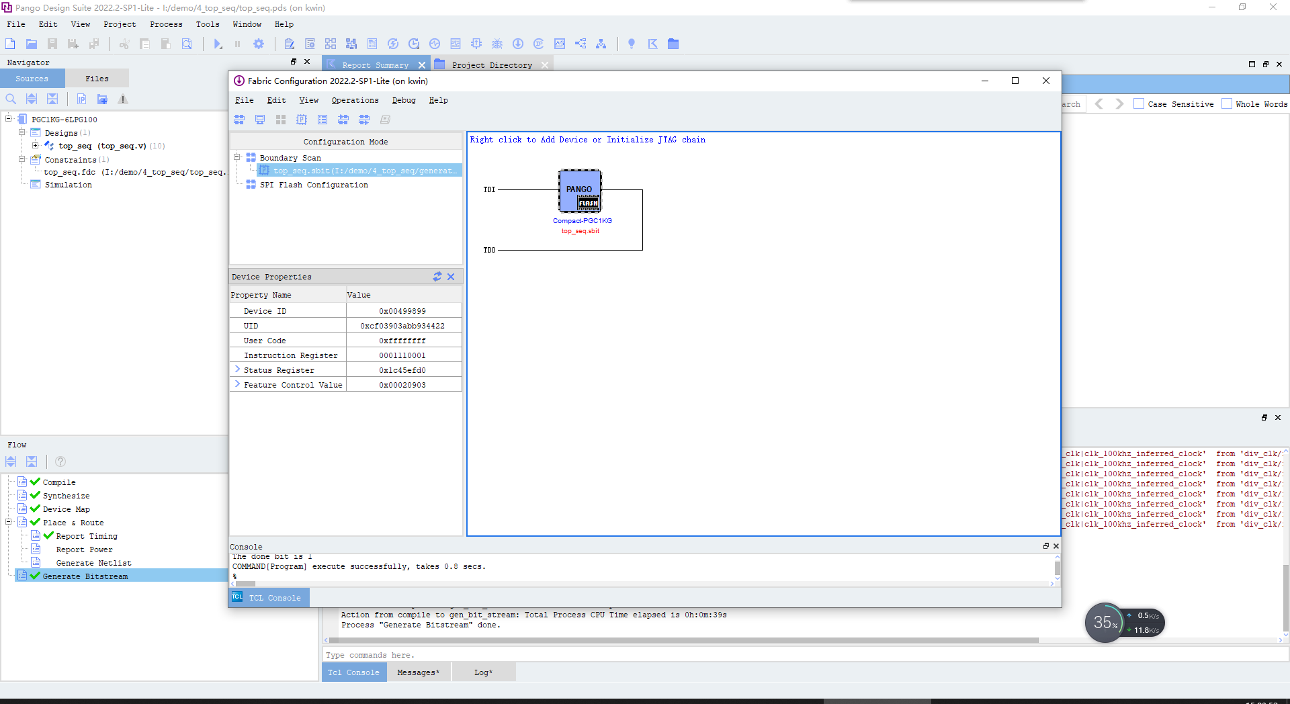
Task: Click the expand all icon in Navigator
Action: click(32, 99)
